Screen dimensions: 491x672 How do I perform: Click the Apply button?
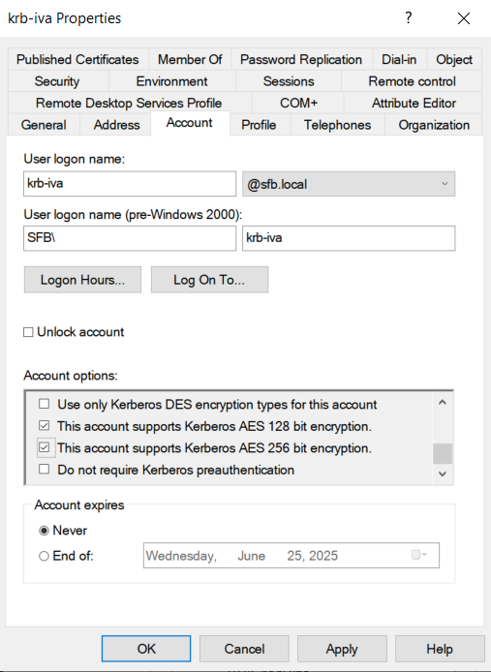(342, 649)
